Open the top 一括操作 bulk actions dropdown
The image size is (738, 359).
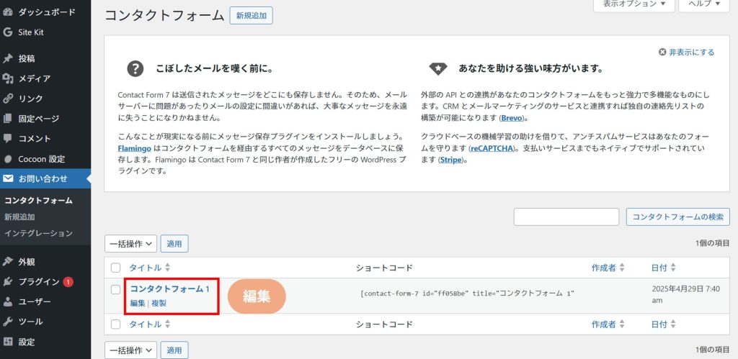(130, 244)
